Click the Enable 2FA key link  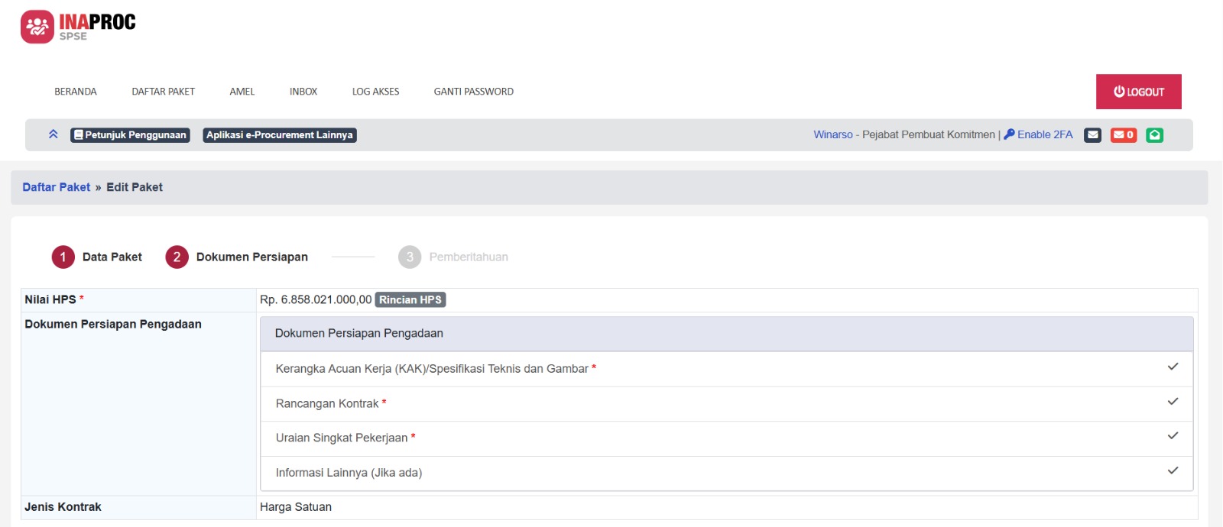[x=1038, y=134]
